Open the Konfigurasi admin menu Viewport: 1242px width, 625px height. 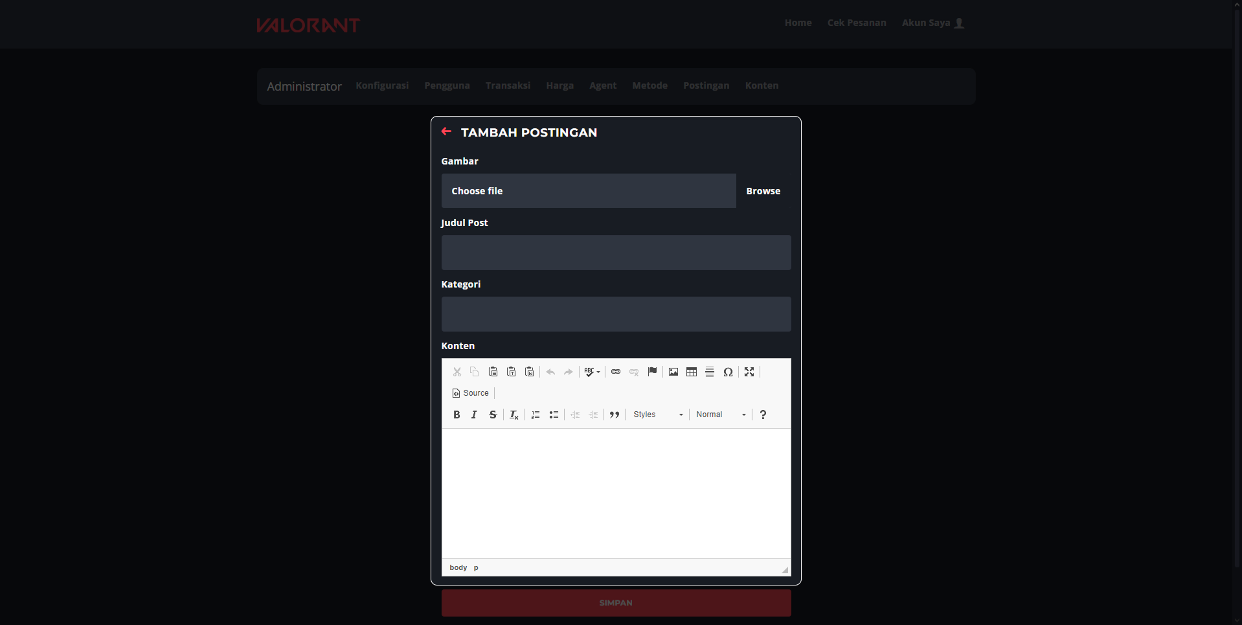382,85
